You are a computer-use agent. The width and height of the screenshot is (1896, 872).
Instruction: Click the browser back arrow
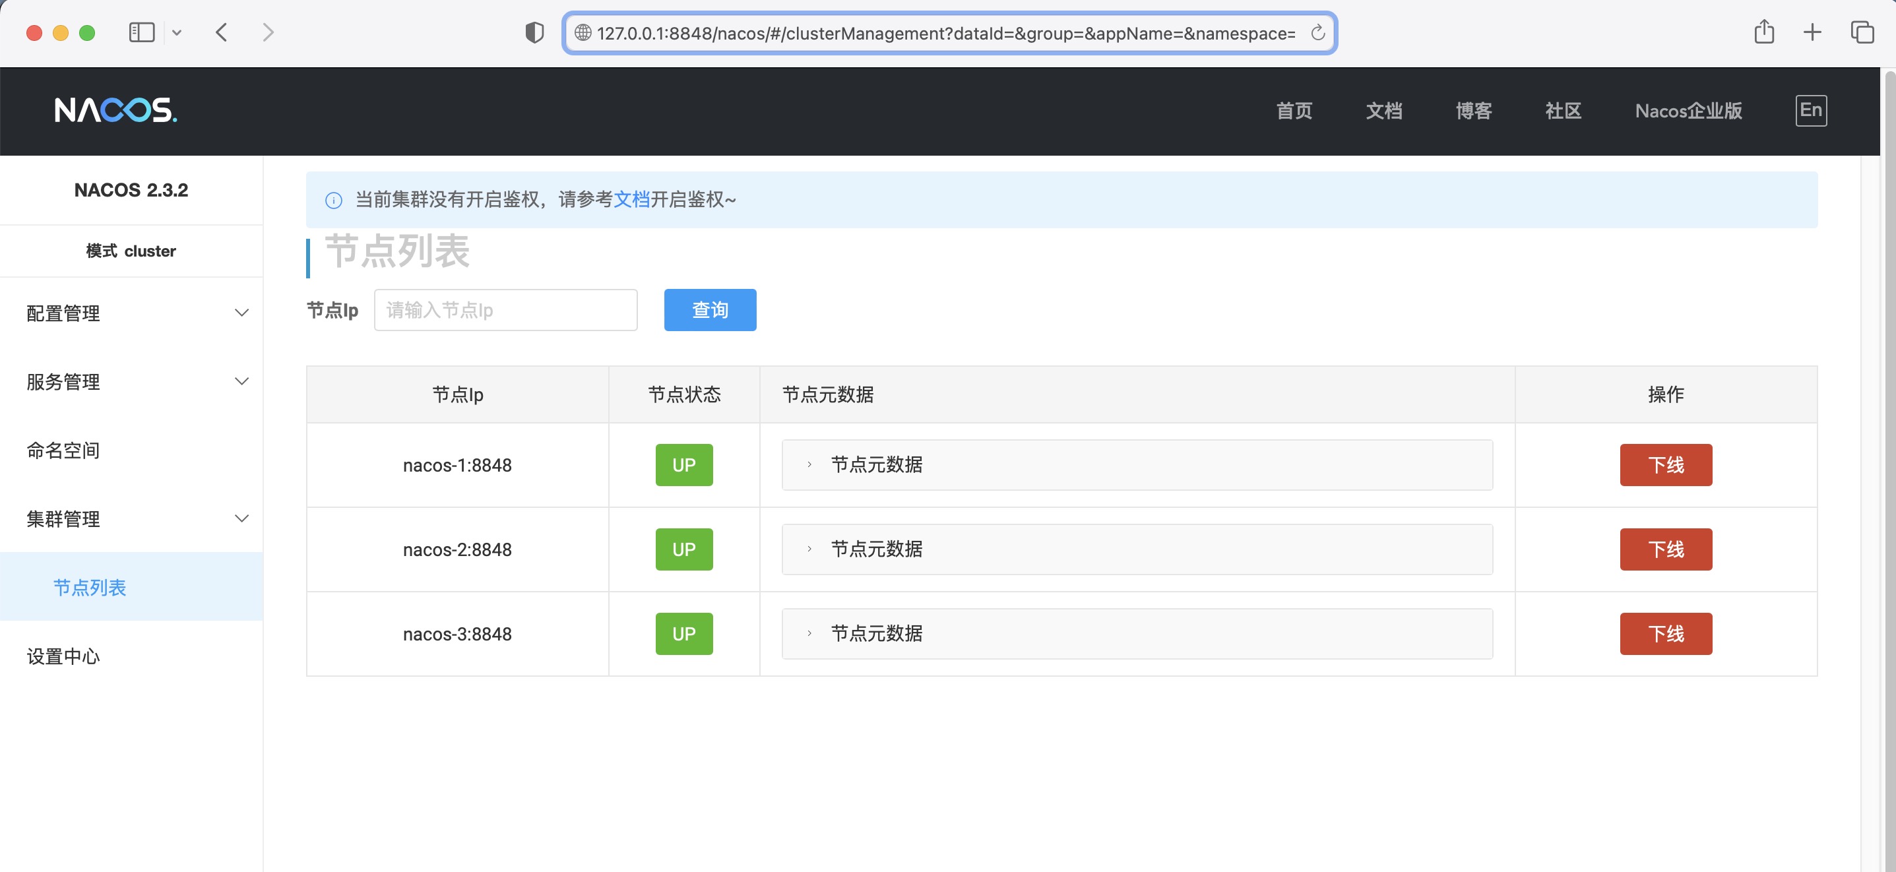coord(222,32)
